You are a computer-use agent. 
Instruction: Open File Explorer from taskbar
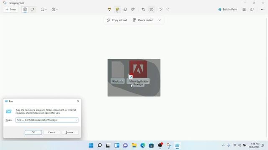pyautogui.click(x=134, y=145)
